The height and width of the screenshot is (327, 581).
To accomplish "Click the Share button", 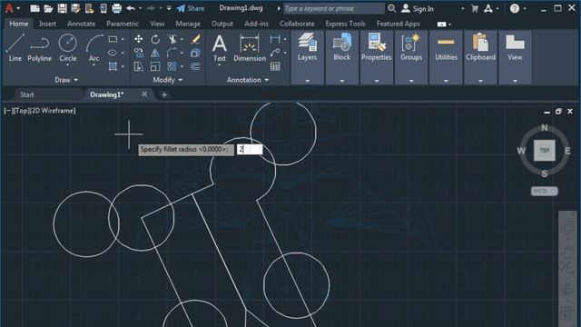I will [x=191, y=8].
